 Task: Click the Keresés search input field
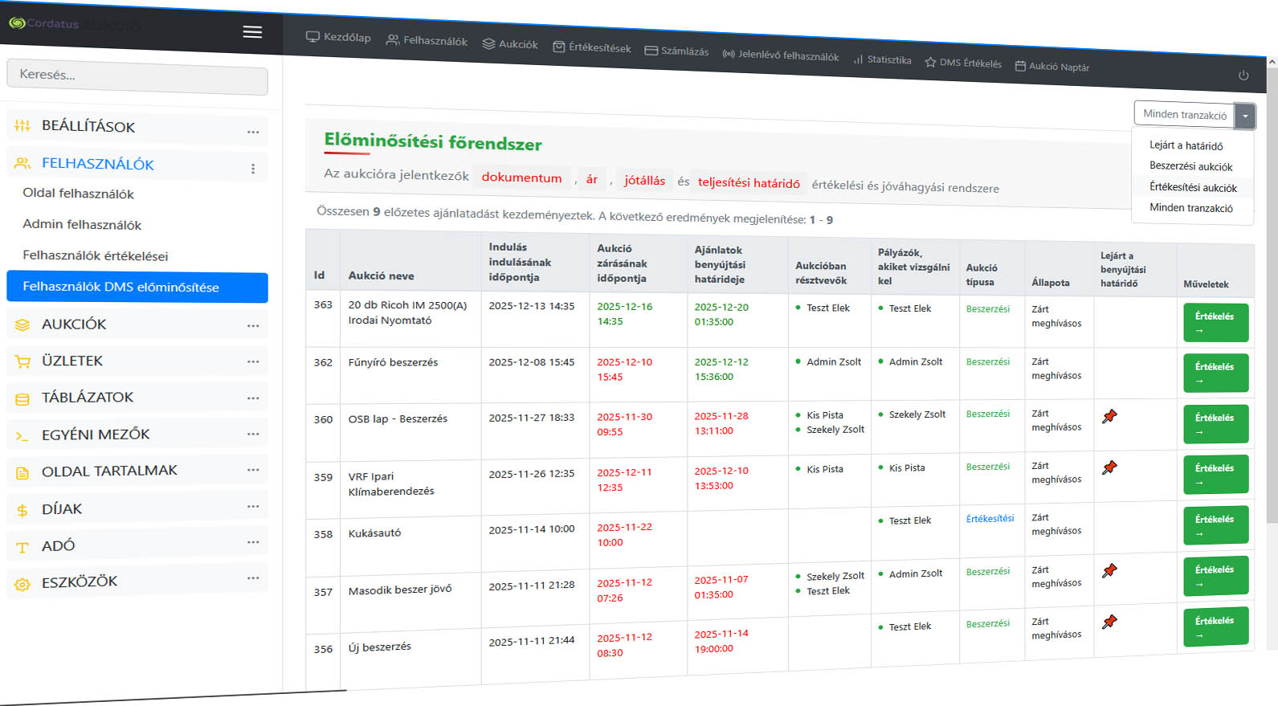(137, 75)
